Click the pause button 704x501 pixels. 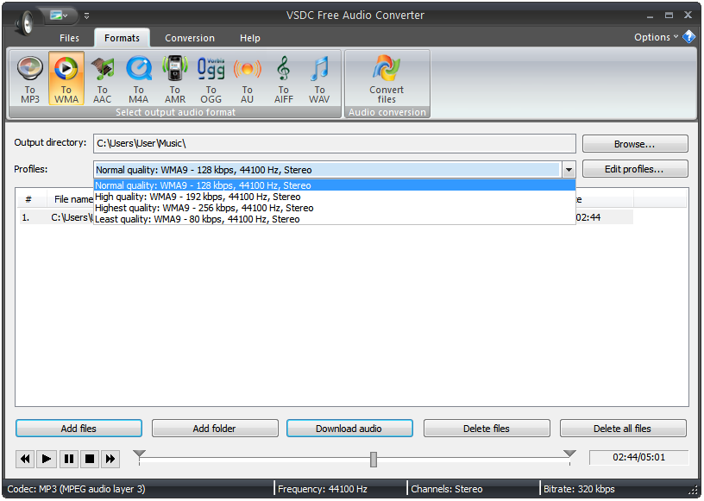click(x=69, y=459)
